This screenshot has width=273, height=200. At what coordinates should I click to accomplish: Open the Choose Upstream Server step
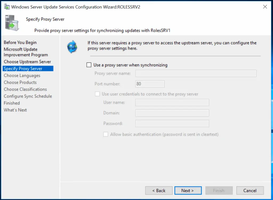tap(27, 62)
